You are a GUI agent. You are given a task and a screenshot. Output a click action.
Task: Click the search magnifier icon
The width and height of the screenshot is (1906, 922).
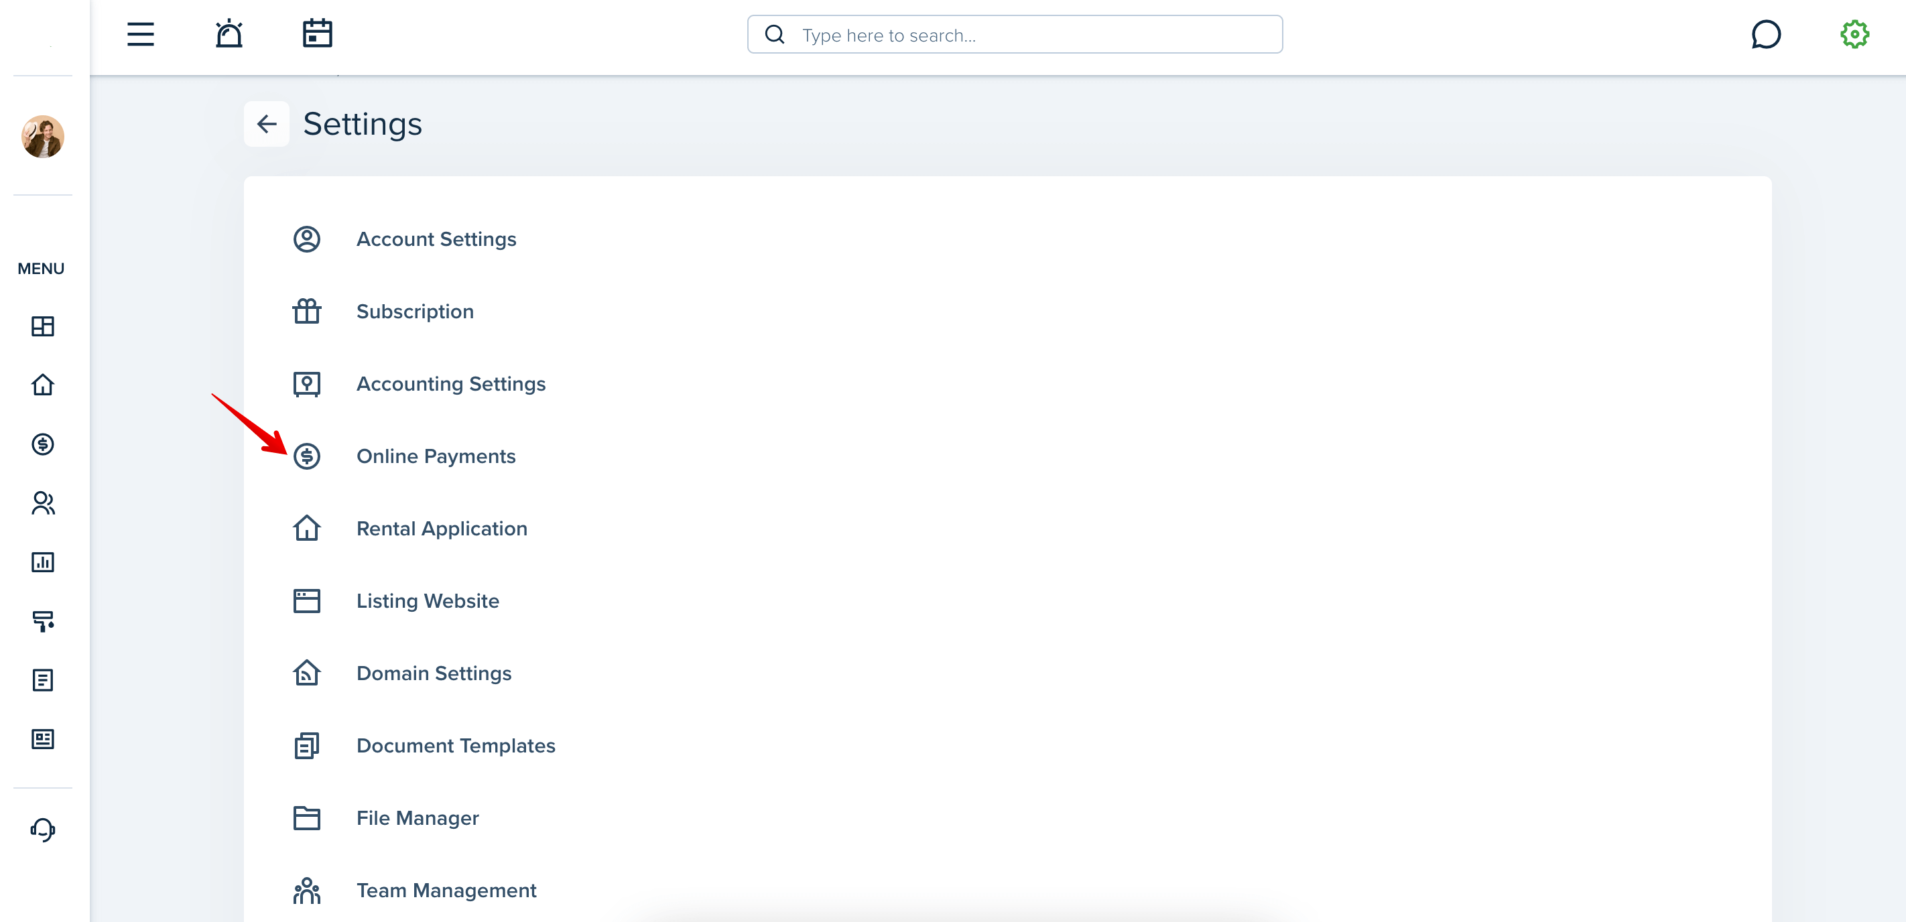tap(774, 35)
